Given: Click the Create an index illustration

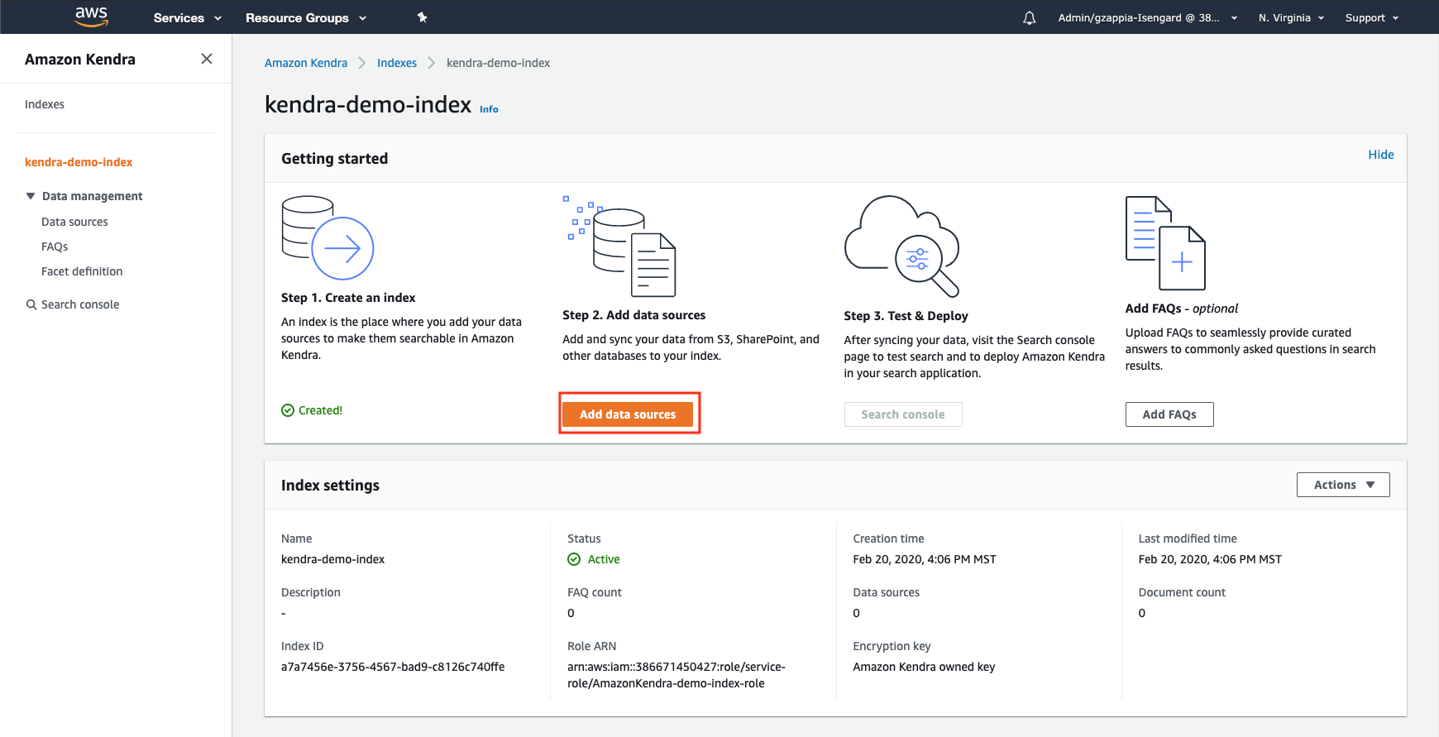Looking at the screenshot, I should click(327, 237).
